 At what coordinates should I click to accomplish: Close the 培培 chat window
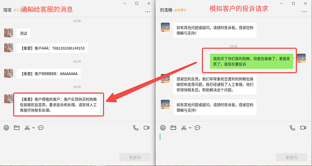click(149, 3)
